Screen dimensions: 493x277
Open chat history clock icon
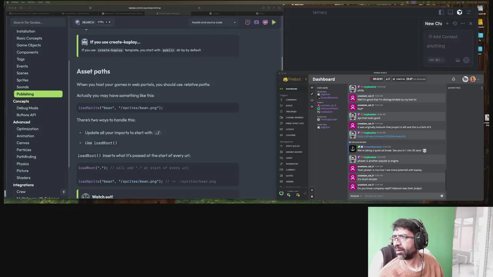(455, 23)
